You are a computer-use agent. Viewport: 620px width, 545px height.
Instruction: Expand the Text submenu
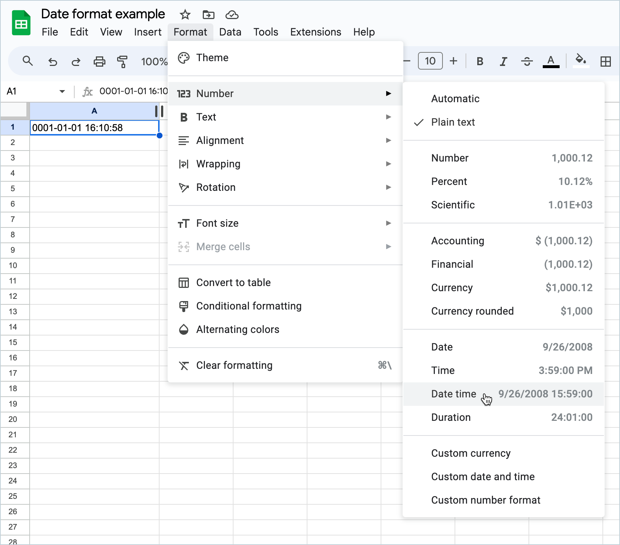[x=285, y=117]
